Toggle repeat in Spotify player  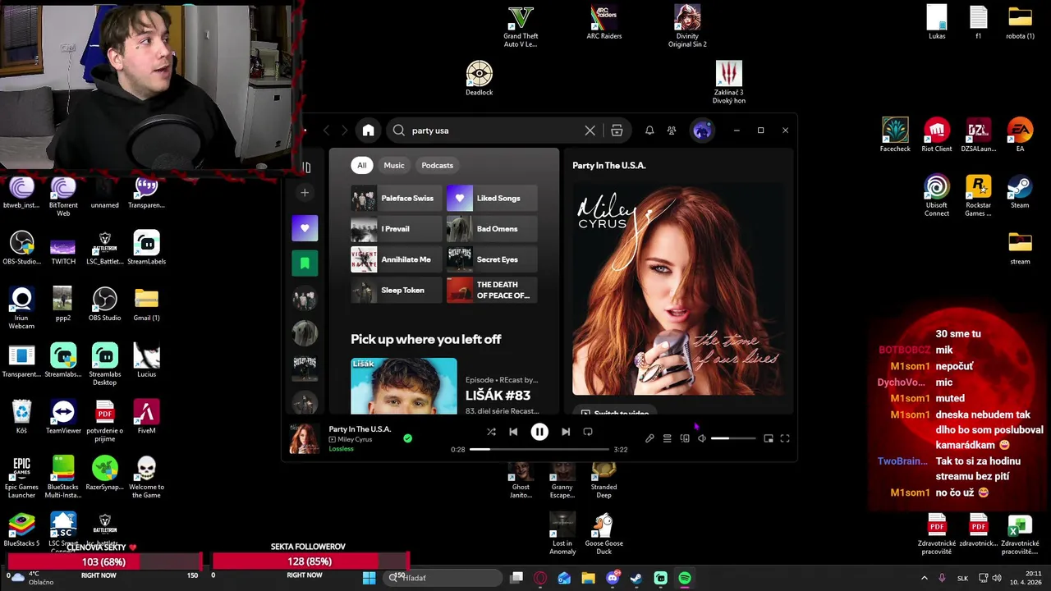point(588,432)
